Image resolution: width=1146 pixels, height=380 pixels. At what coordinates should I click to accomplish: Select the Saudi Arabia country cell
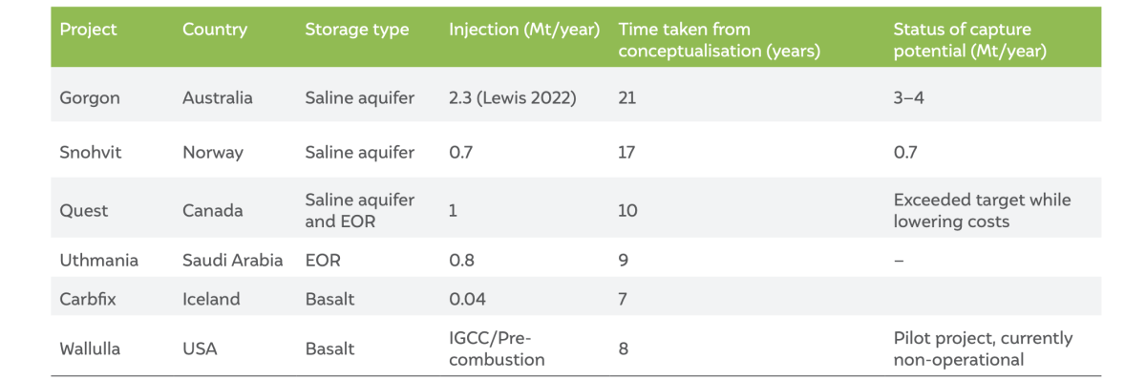(233, 260)
